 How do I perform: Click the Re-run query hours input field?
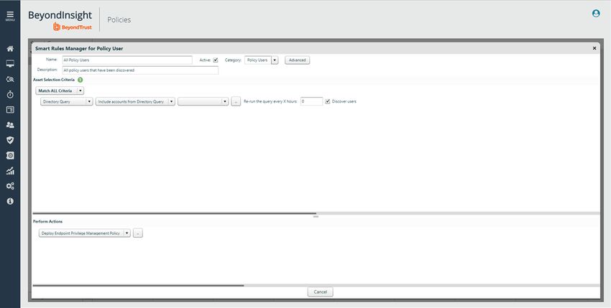pyautogui.click(x=311, y=101)
